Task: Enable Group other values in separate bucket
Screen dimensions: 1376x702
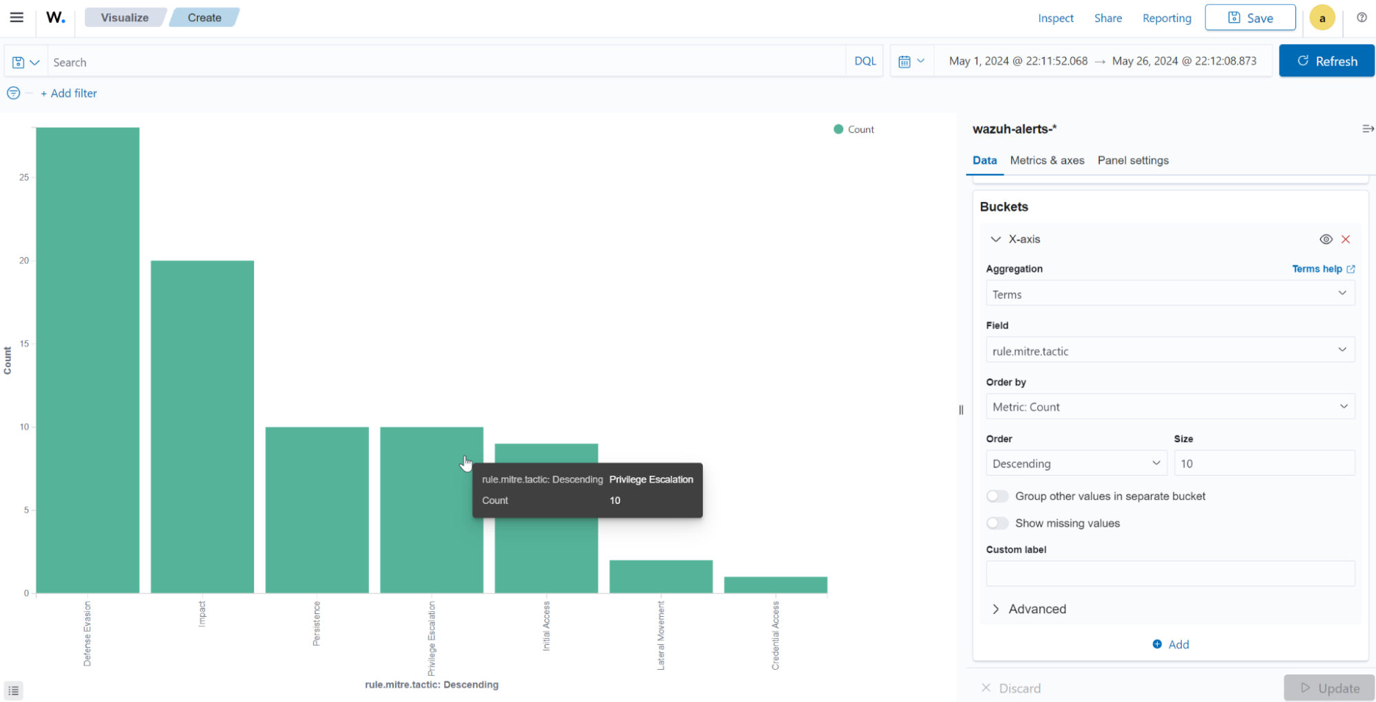Action: [997, 496]
